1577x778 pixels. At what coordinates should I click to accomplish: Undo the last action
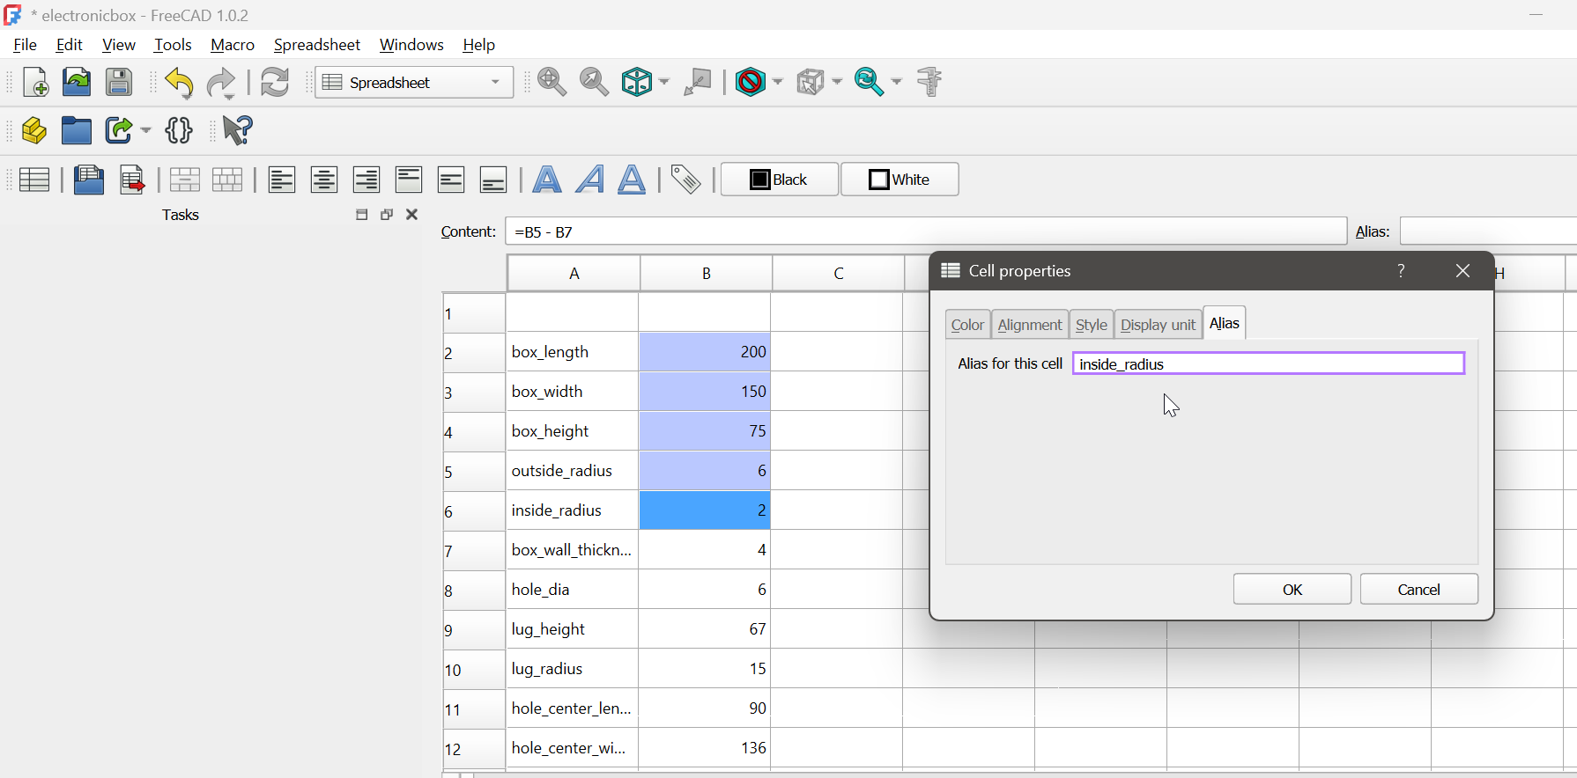pyautogui.click(x=180, y=84)
